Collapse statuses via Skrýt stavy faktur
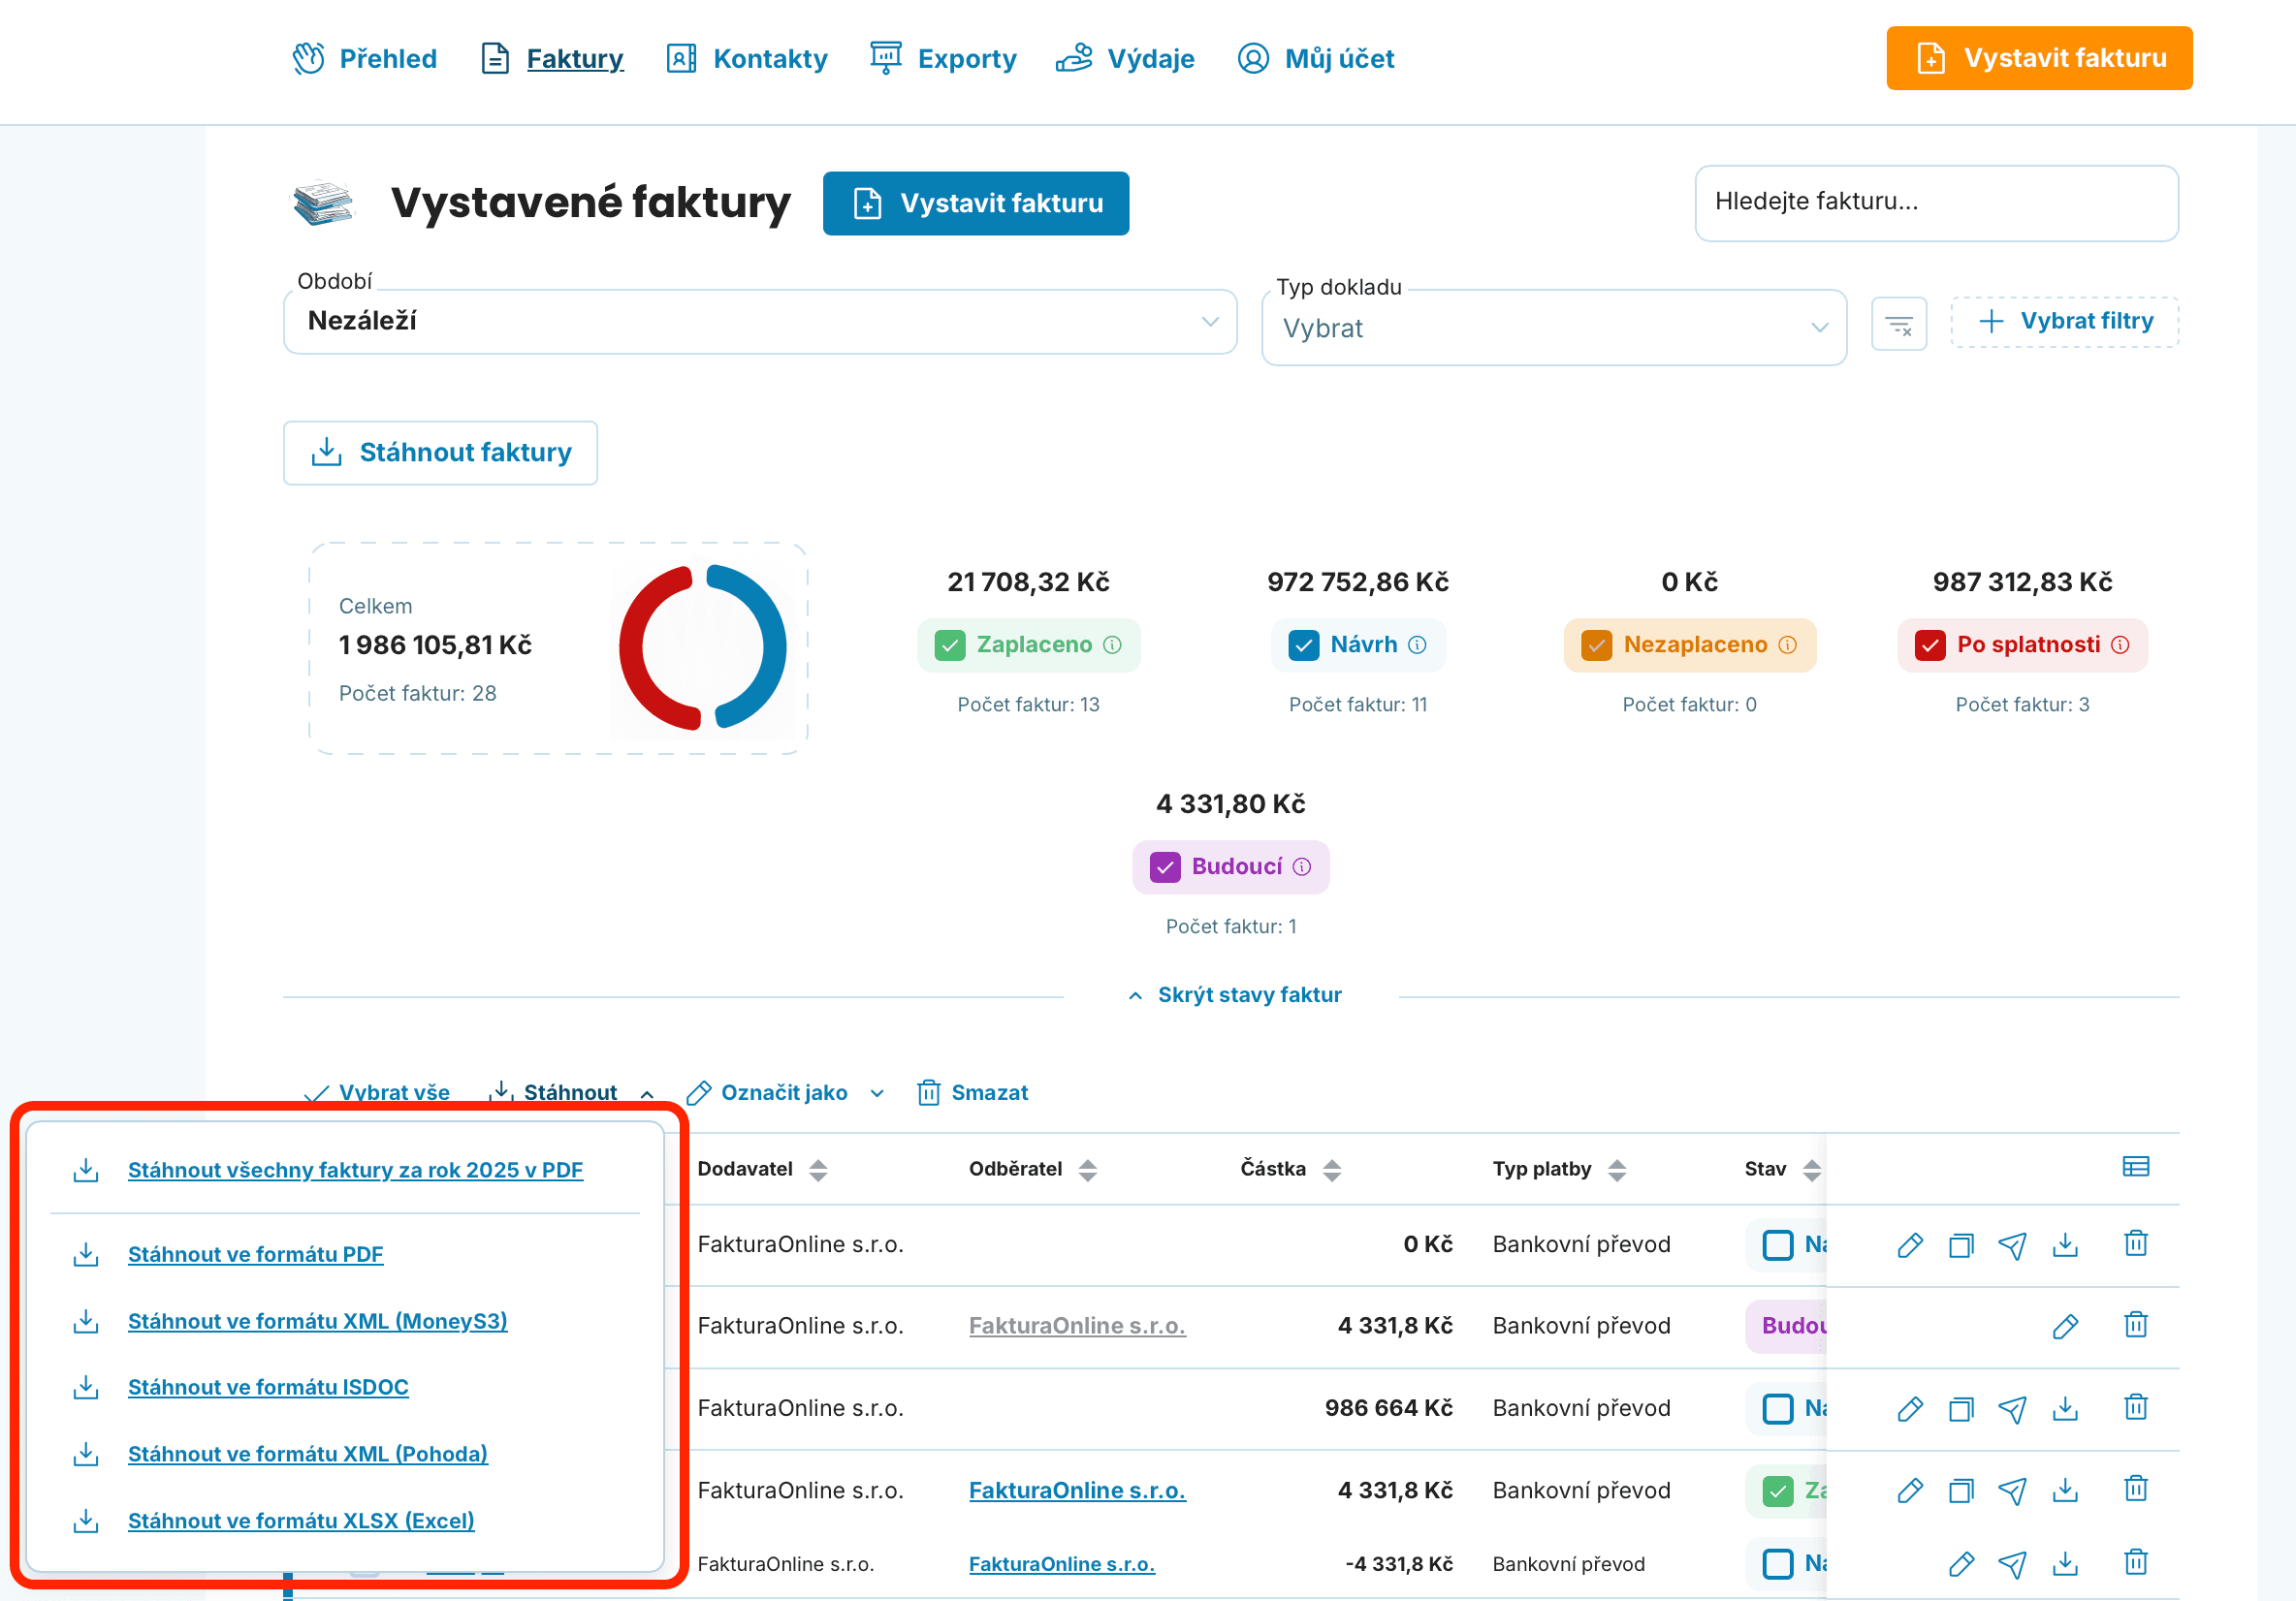Viewport: 2296px width, 1601px height. [1234, 994]
